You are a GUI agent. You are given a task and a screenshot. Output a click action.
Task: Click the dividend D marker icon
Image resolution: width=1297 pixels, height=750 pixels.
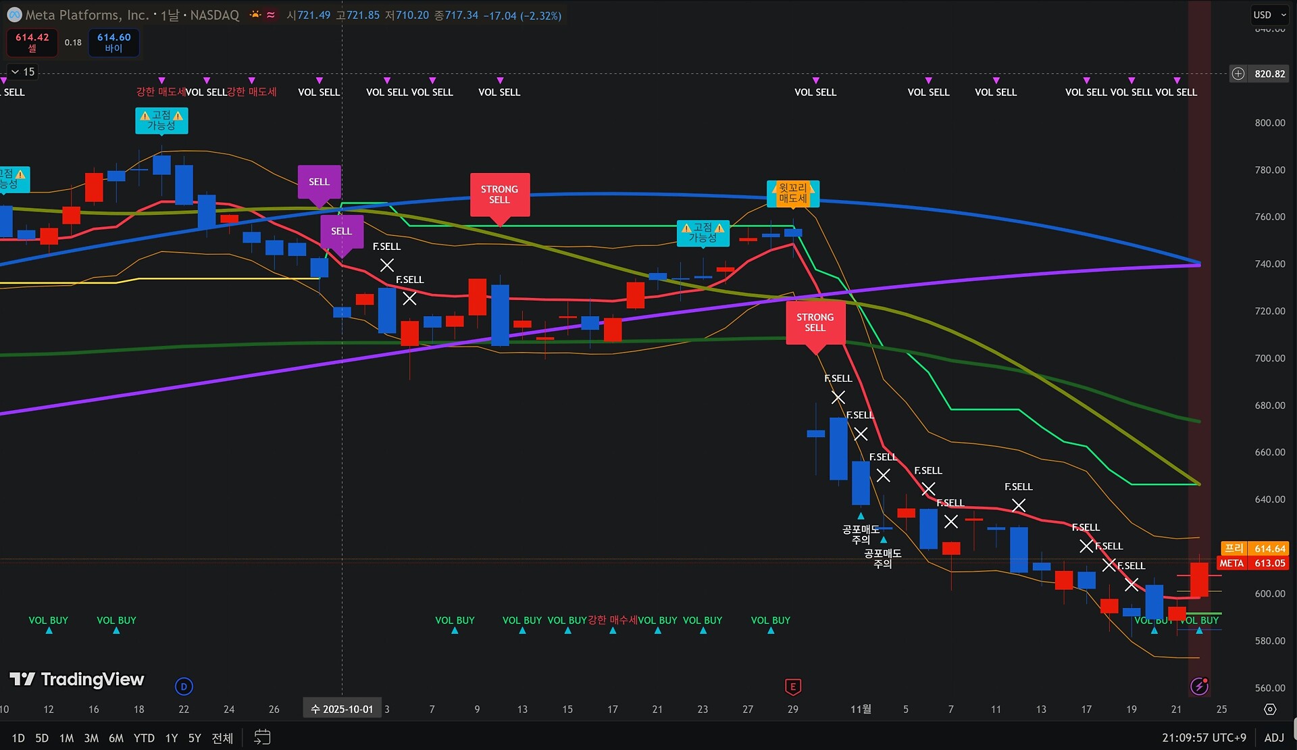pos(184,686)
